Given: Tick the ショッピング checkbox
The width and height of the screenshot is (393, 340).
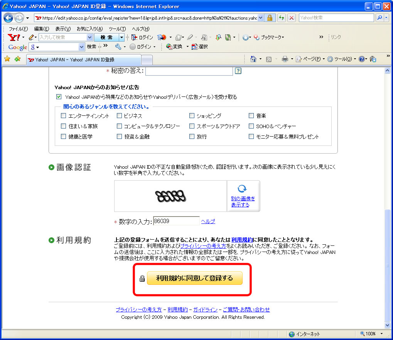Looking at the screenshot, I should pos(192,116).
